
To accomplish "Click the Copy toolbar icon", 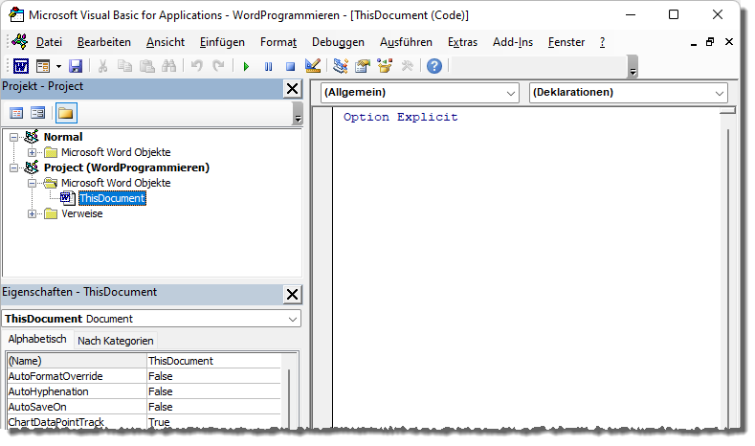I will click(x=124, y=66).
